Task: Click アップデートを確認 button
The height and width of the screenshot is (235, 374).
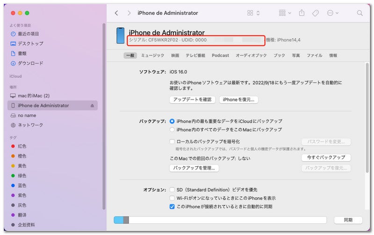Action: point(193,100)
